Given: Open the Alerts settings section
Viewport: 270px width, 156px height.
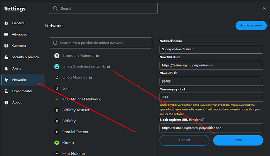Looking at the screenshot, I should [x=22, y=69].
